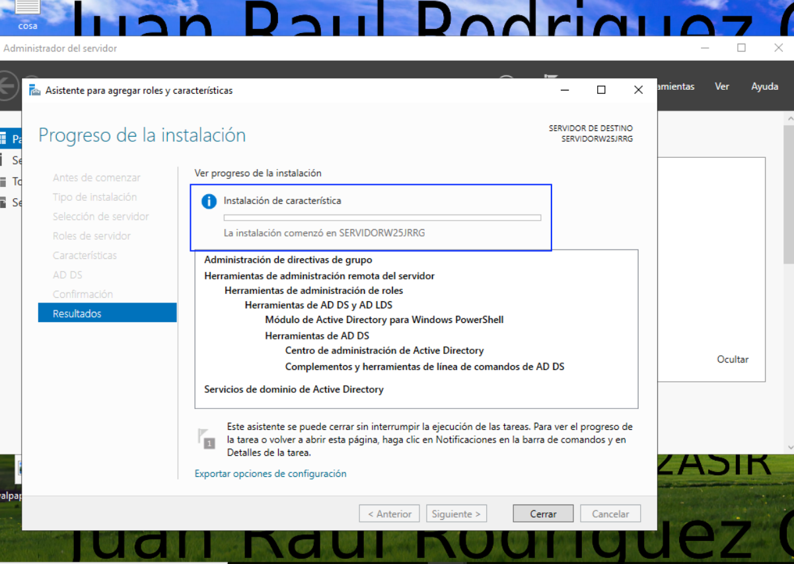Click 'Herramientas de AD DS y AD LDS' entry
Viewport: 794px width, 564px height.
coord(318,305)
